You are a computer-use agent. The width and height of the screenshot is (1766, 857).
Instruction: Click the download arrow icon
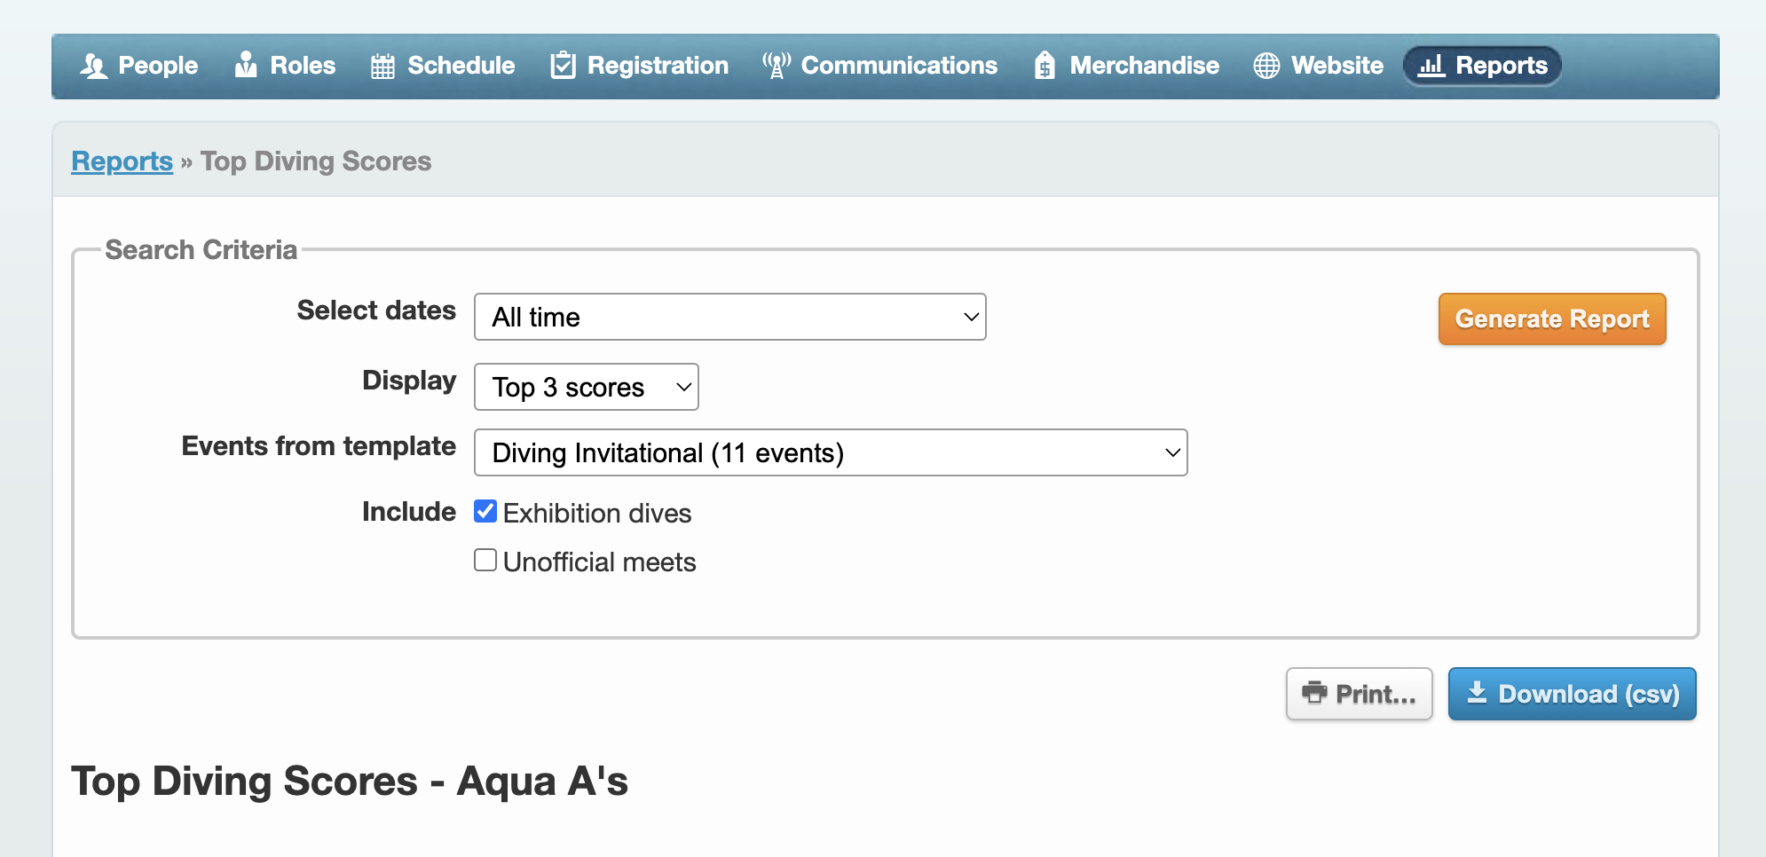click(1477, 692)
